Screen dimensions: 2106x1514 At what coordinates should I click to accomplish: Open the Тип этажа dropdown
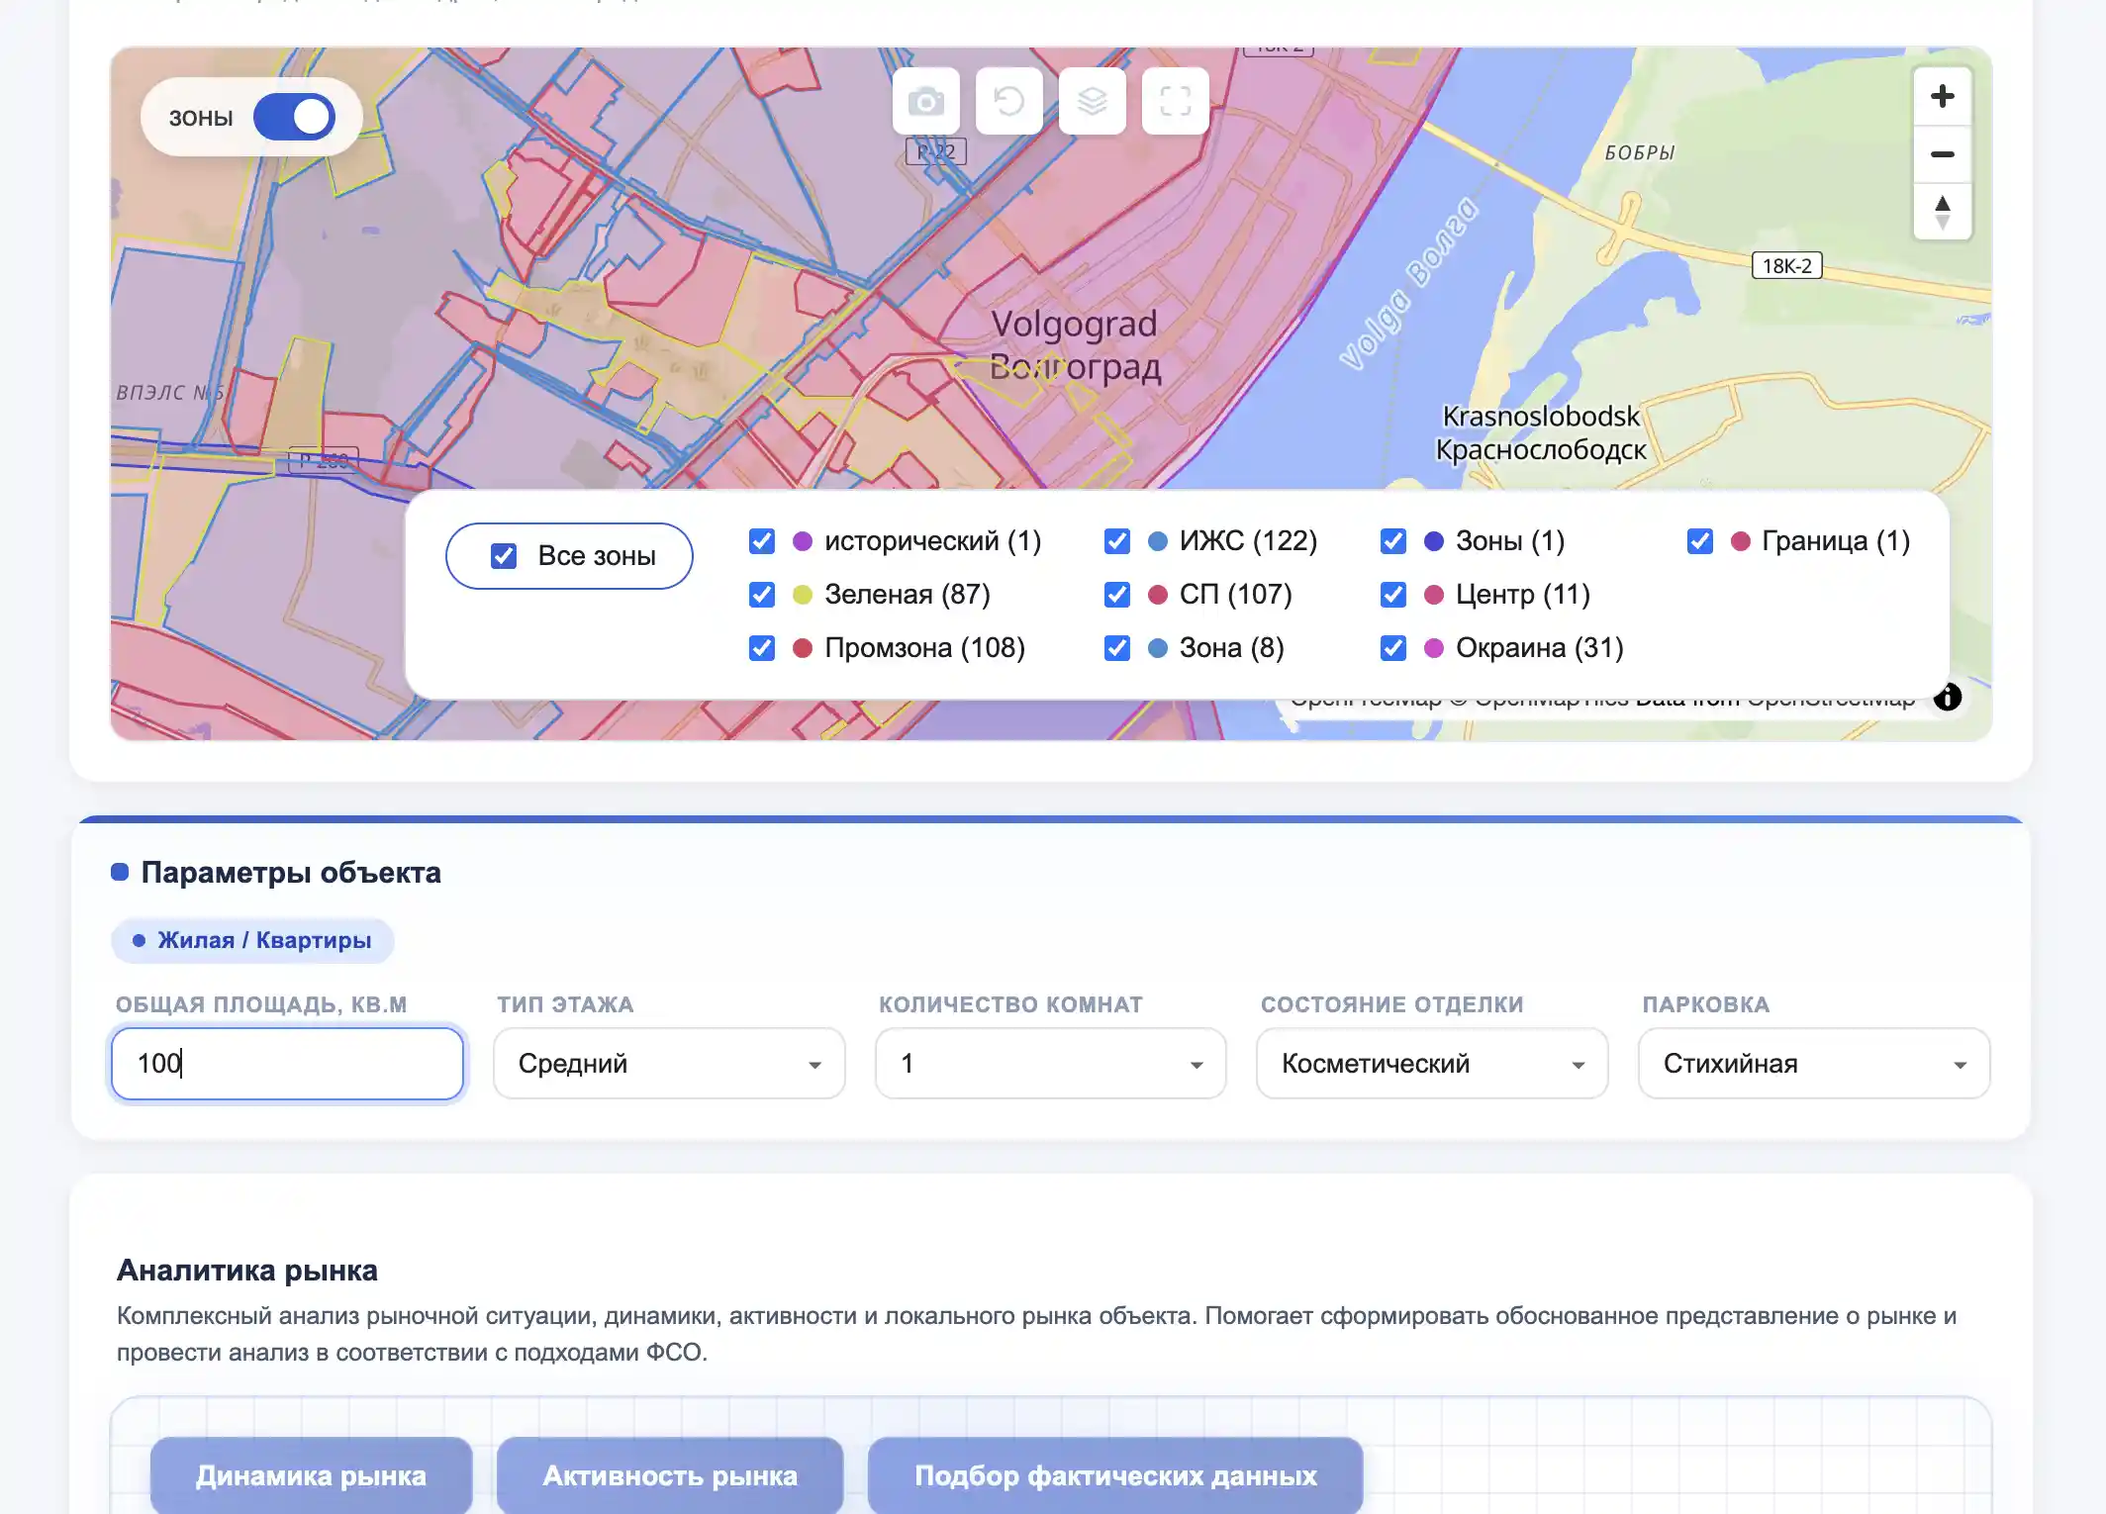coord(669,1064)
